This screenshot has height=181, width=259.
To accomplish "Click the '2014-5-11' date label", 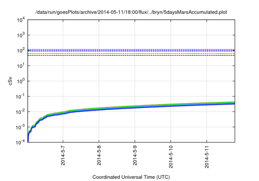I will click(x=207, y=157).
